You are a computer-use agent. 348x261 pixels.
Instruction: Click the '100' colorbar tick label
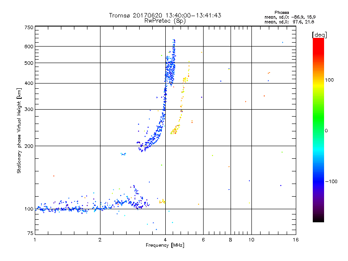329,80
